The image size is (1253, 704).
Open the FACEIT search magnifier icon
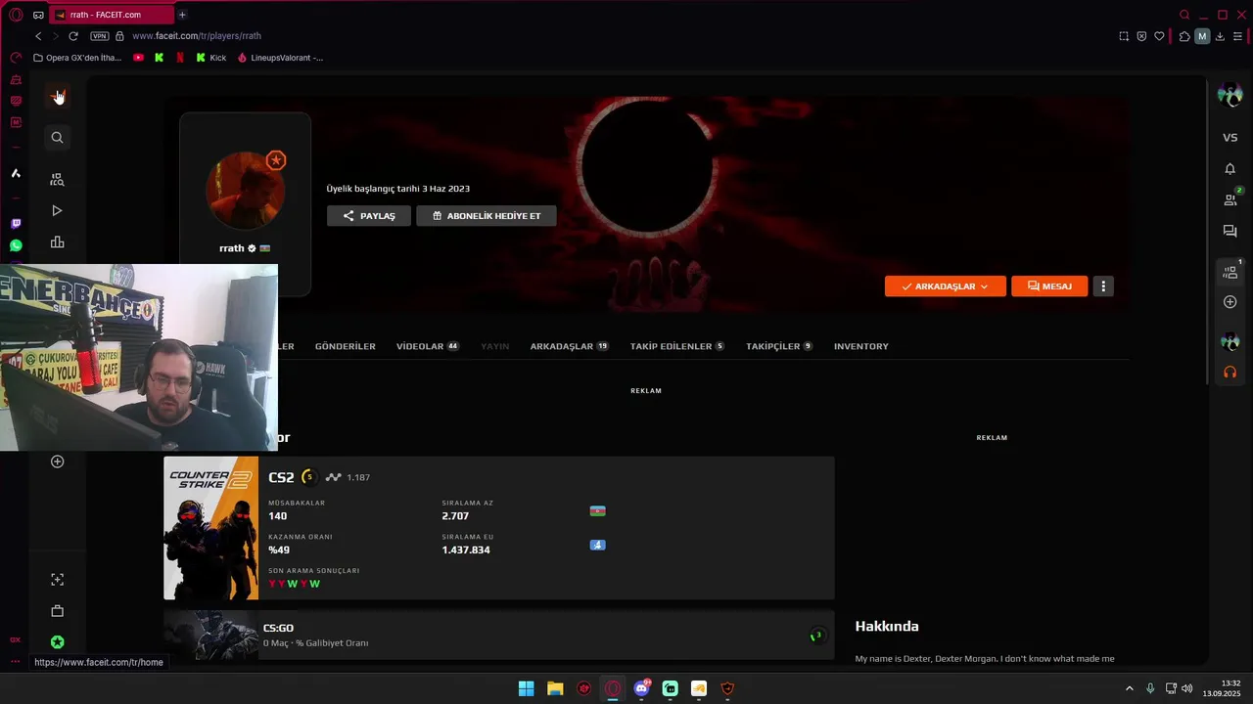(x=57, y=138)
